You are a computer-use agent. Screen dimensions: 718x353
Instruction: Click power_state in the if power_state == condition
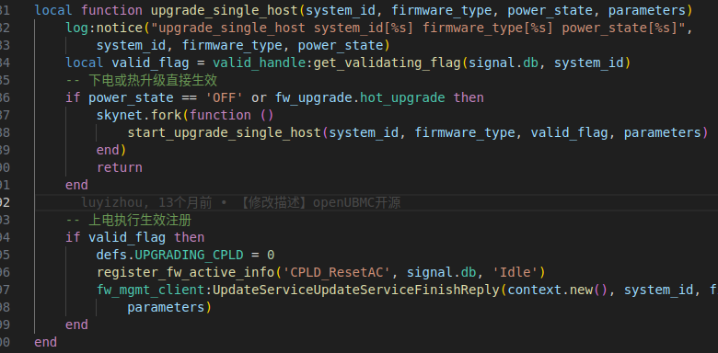click(131, 97)
